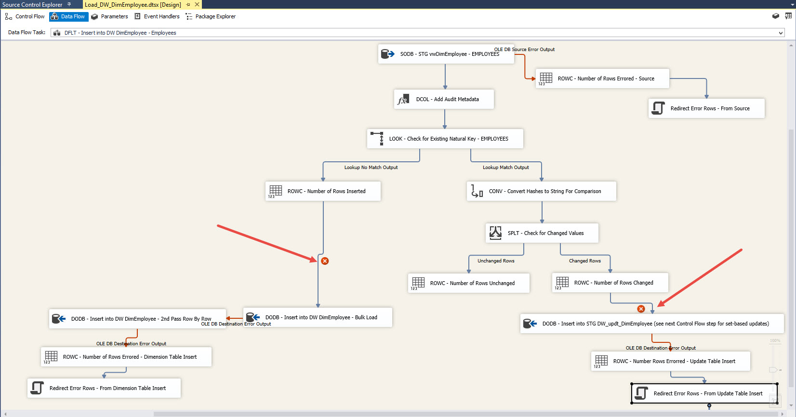Click the Lookup Match Output label

[506, 168]
